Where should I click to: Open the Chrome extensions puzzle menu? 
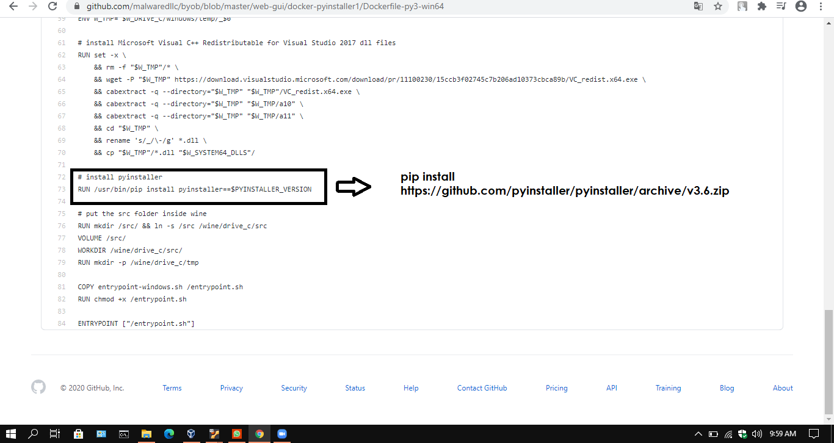click(762, 7)
